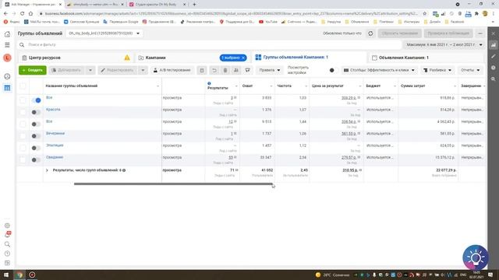The width and height of the screenshot is (499, 280).
Task: Toggle the select-all checkbox in table header
Action: pos(23,86)
